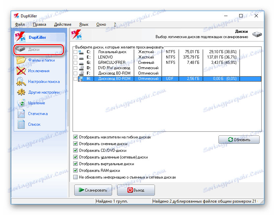The height and width of the screenshot is (215, 275).
Task: Open the Действие menu
Action: click(x=63, y=24)
